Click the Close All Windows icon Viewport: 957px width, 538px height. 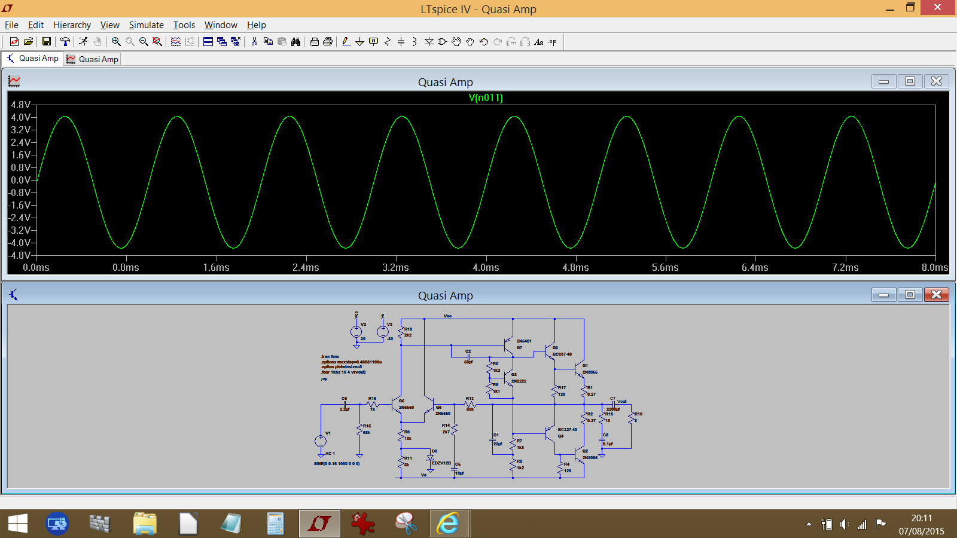236,41
